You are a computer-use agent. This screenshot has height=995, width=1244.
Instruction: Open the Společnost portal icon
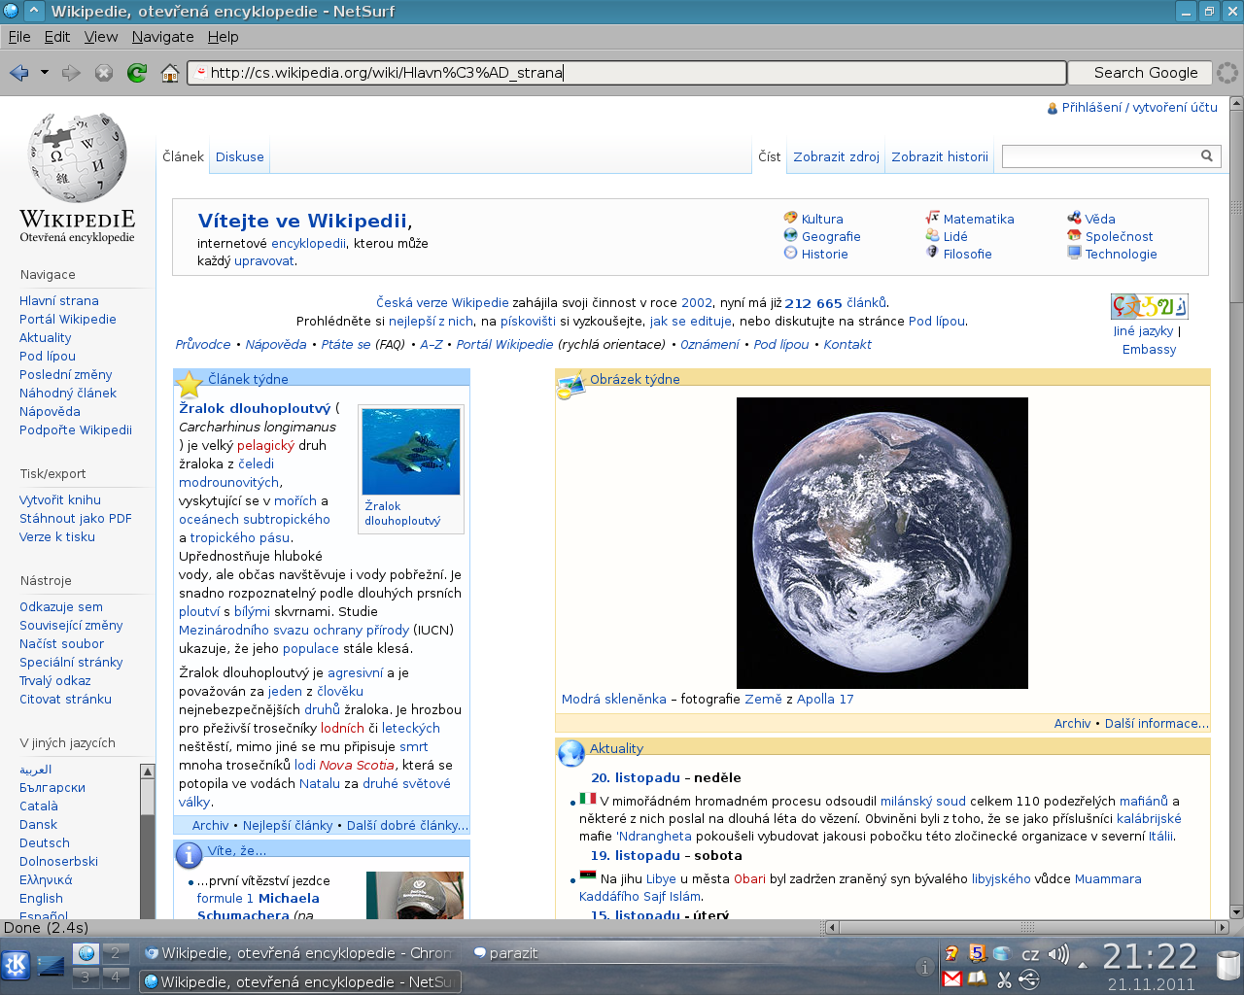click(1075, 236)
